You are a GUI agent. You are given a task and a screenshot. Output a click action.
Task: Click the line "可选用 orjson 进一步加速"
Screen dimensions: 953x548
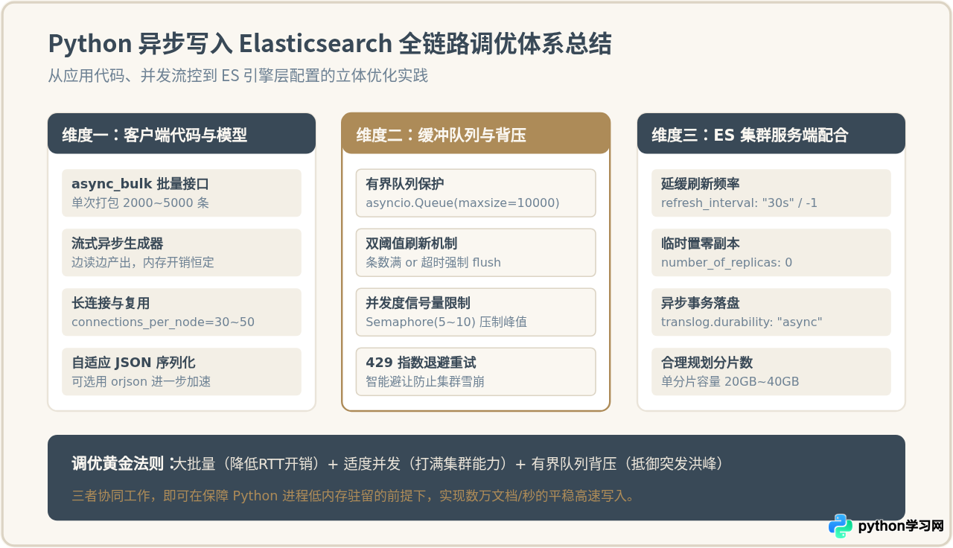pos(141,381)
